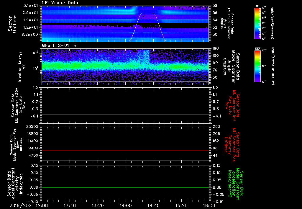
Task: Click the 98 telemetry position tick
Action: [215, 148]
